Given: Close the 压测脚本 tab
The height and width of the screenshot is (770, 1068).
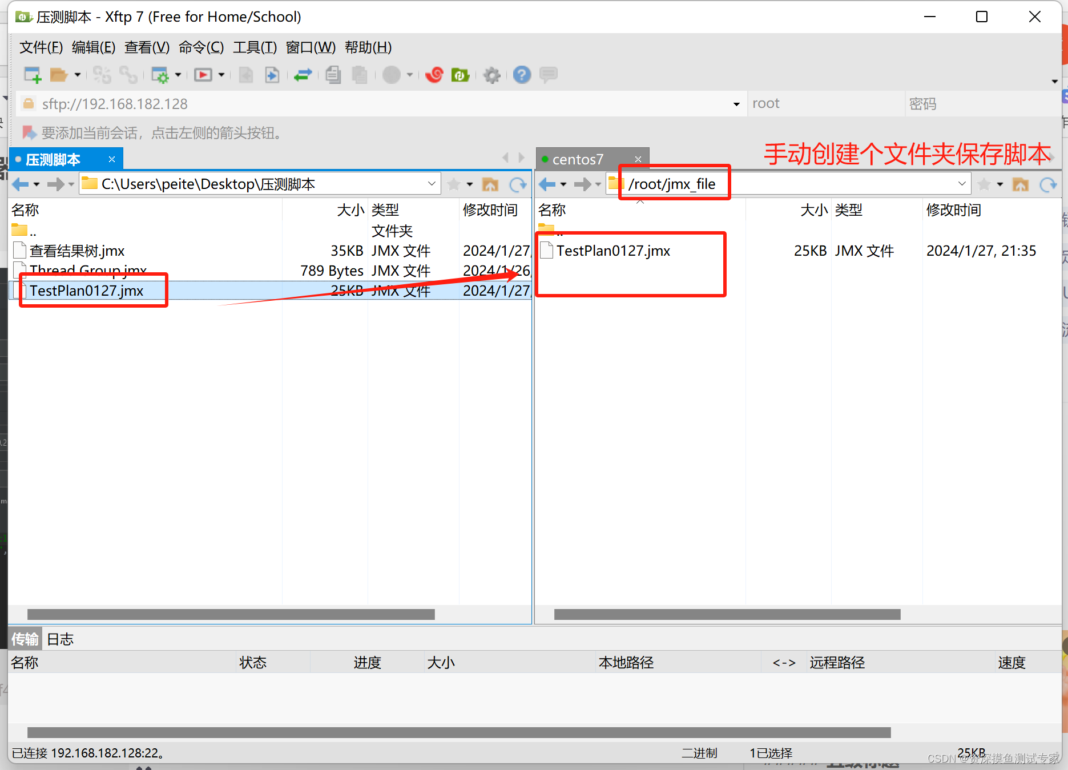Looking at the screenshot, I should point(112,159).
